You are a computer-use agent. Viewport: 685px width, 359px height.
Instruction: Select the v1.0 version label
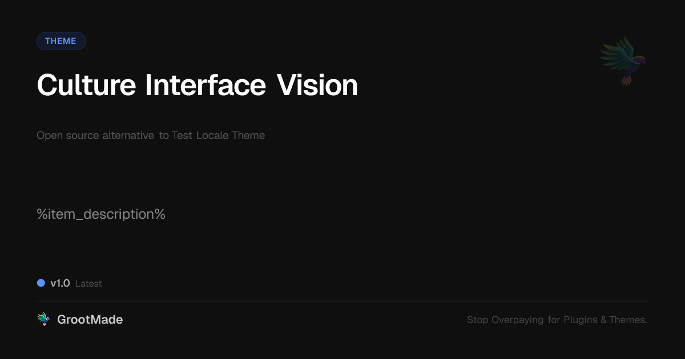(x=60, y=283)
